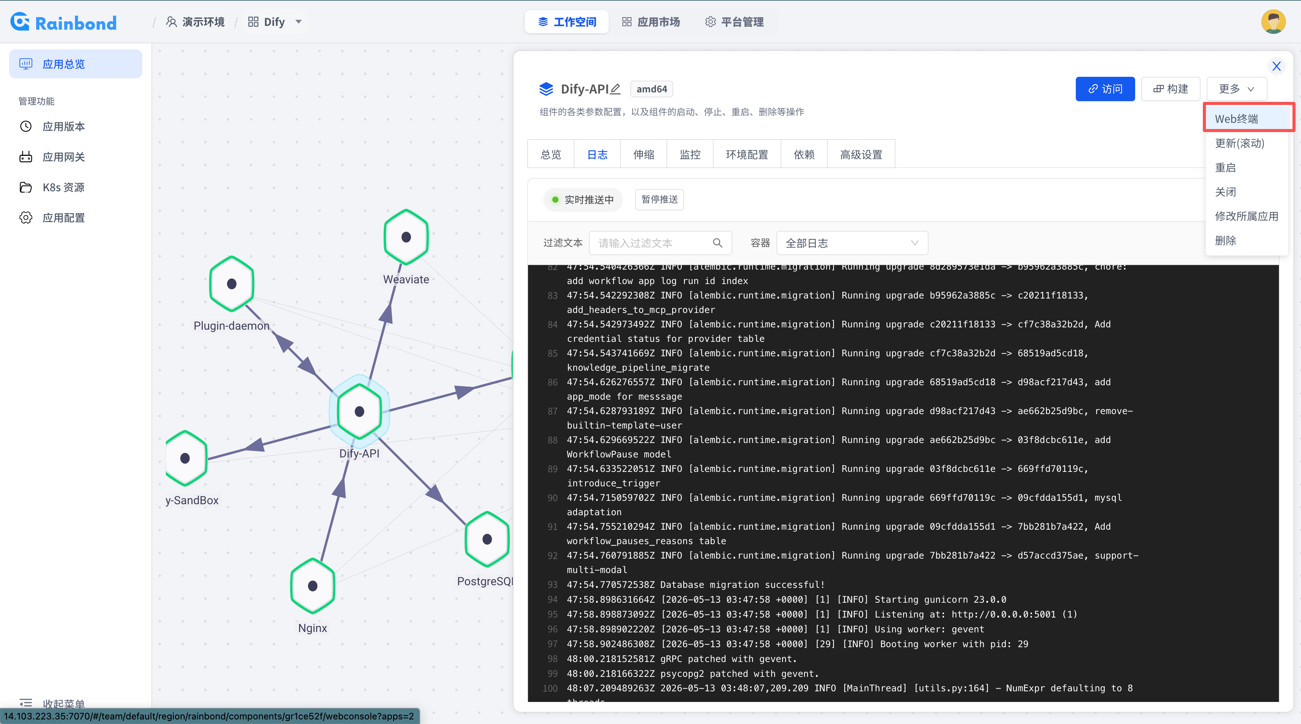
Task: Toggle the 更多 dropdown button
Action: (1236, 89)
